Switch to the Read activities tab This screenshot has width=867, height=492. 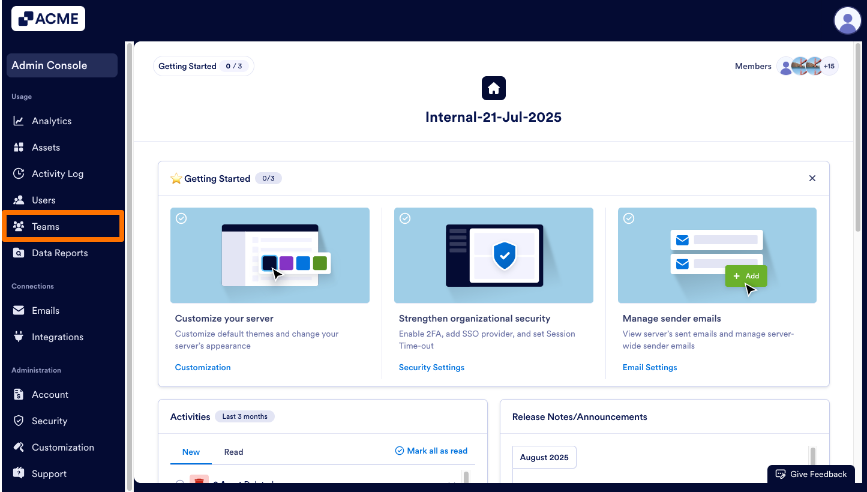(233, 452)
